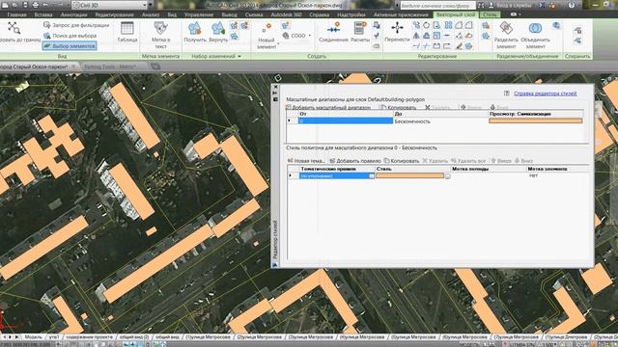
Task: Click the Разделить элемент icon
Action: point(506,35)
